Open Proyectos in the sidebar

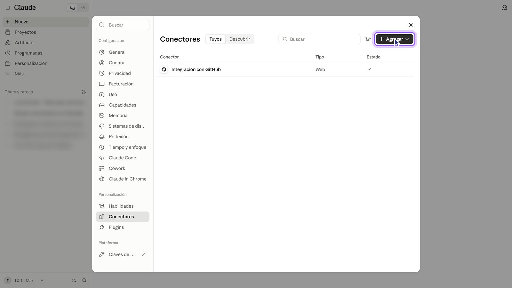coord(46,32)
